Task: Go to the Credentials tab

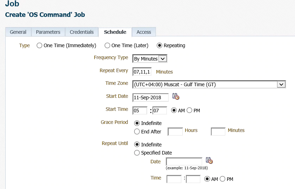Action: pos(82,32)
